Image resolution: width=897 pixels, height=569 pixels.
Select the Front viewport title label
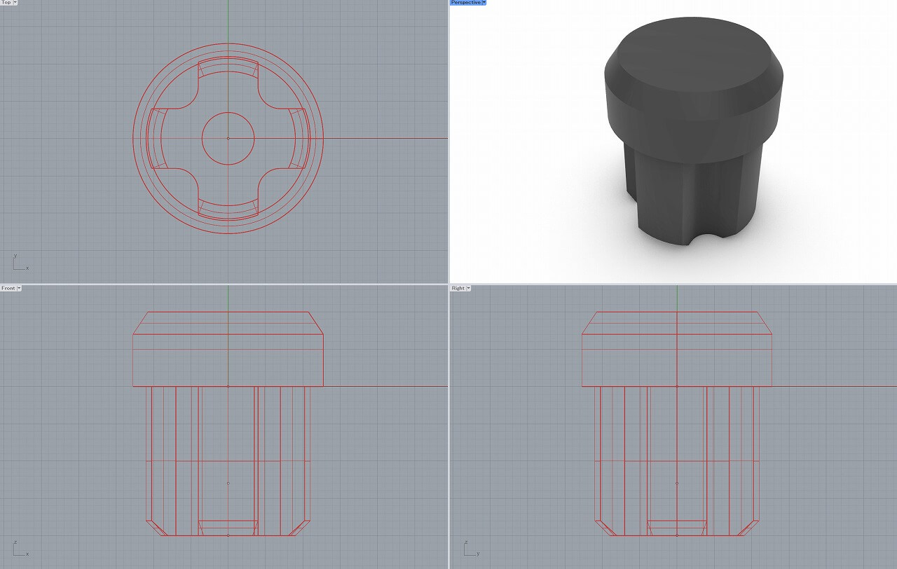click(8, 288)
